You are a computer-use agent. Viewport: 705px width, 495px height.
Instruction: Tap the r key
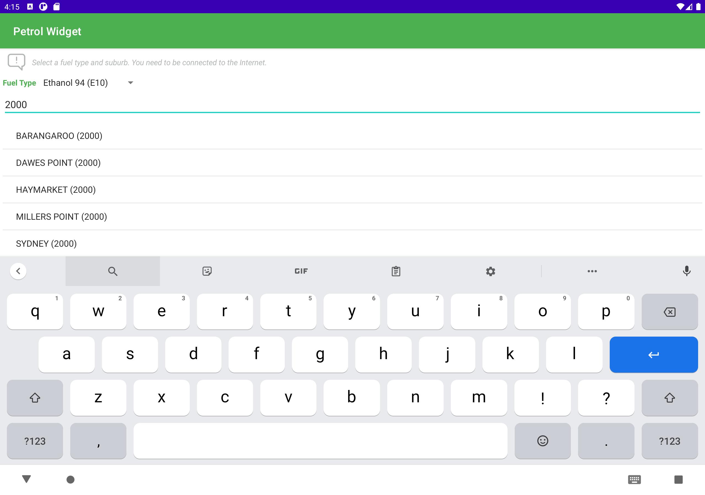(225, 312)
